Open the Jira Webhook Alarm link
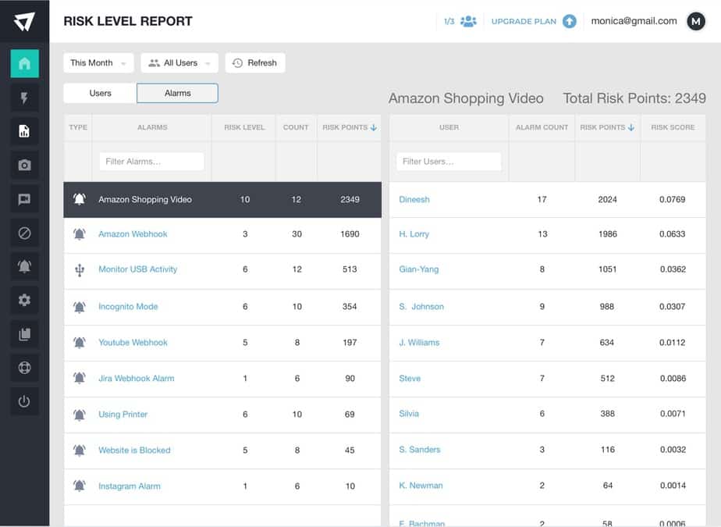721x527 pixels. click(136, 379)
